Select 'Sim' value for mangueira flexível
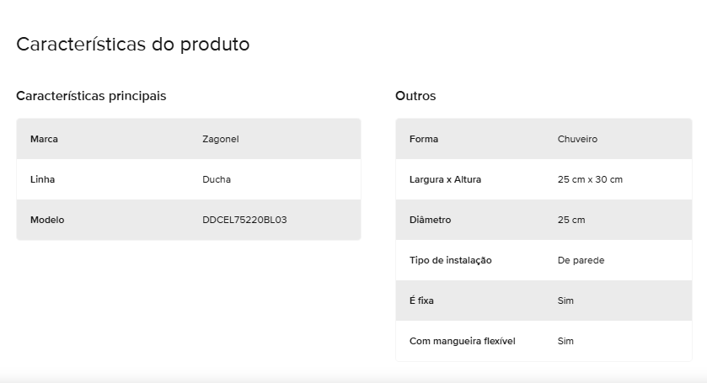 click(565, 341)
